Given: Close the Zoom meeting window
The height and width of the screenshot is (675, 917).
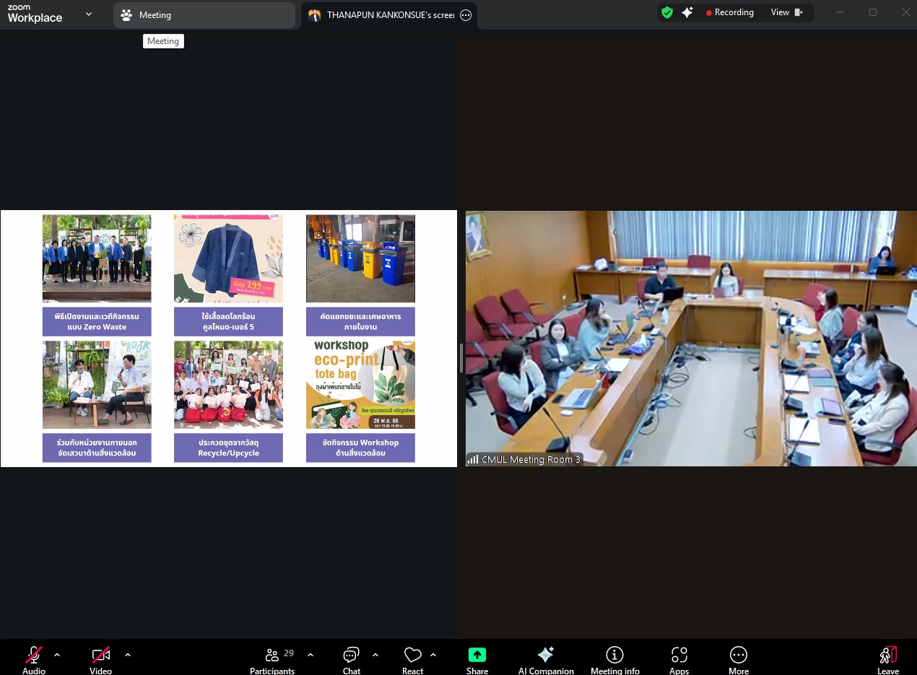Looking at the screenshot, I should pos(906,12).
